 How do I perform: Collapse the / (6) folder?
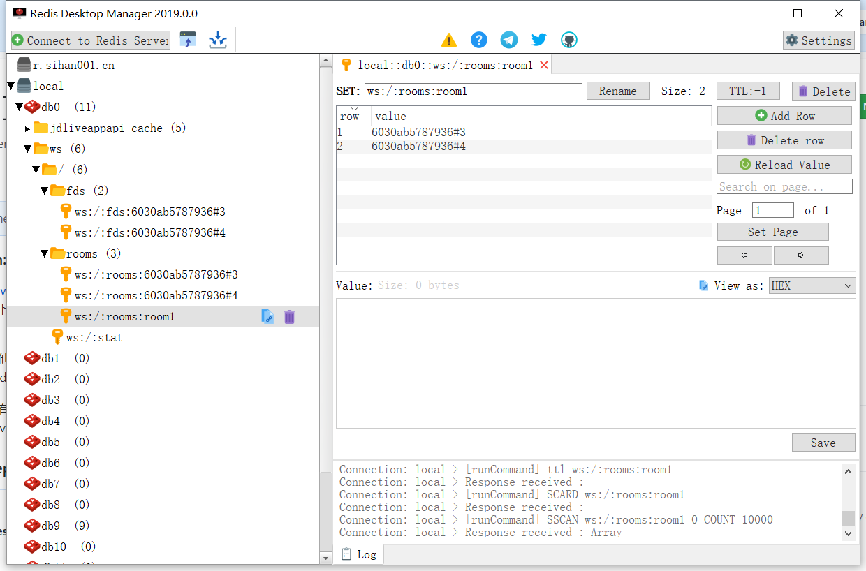click(36, 170)
